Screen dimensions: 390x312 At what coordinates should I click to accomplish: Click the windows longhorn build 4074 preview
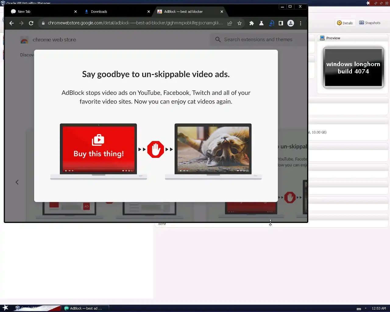(353, 68)
